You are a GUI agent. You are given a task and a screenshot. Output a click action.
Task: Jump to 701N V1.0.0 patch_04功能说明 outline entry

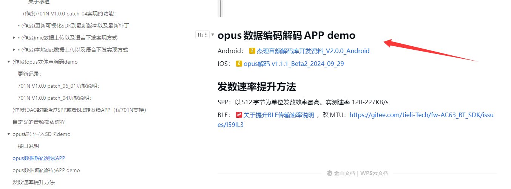pyautogui.click(x=55, y=98)
